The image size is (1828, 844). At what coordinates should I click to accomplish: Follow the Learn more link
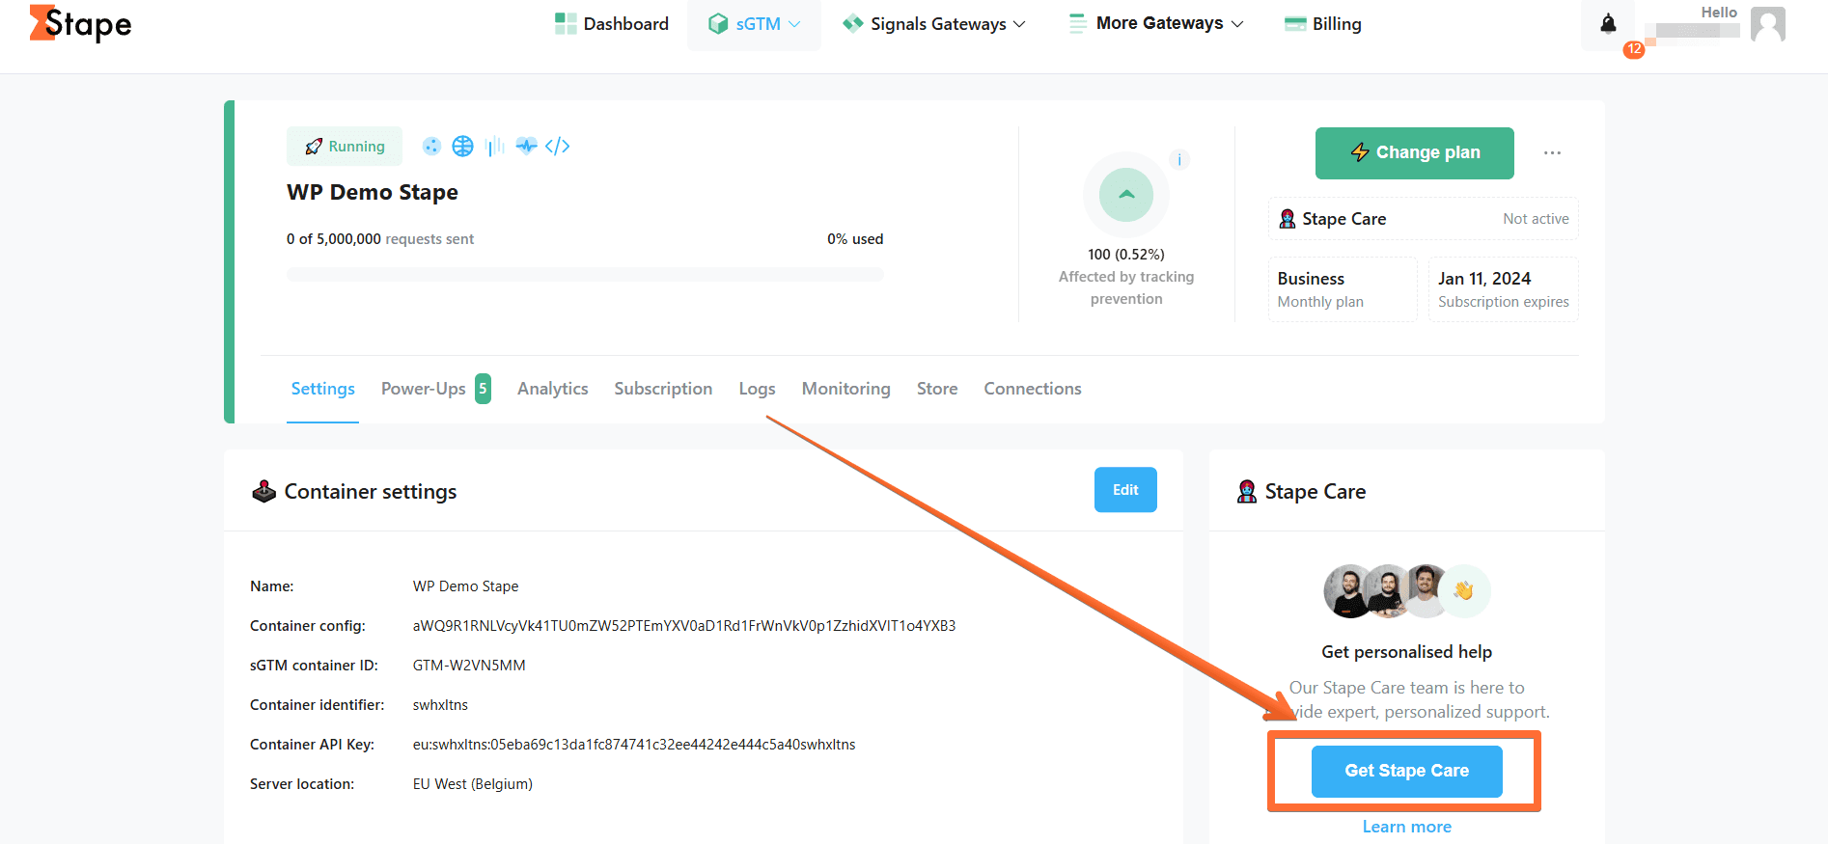1406,827
